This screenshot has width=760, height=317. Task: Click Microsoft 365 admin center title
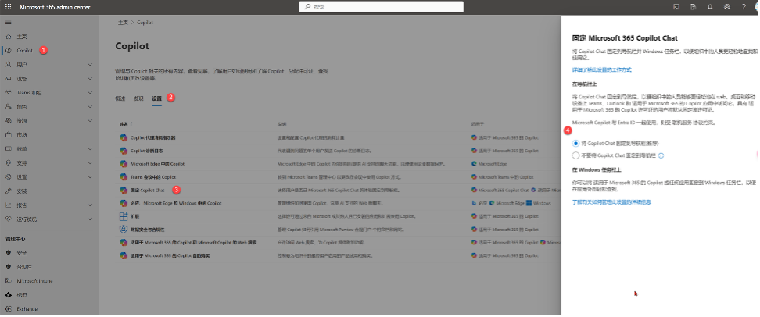55,7
